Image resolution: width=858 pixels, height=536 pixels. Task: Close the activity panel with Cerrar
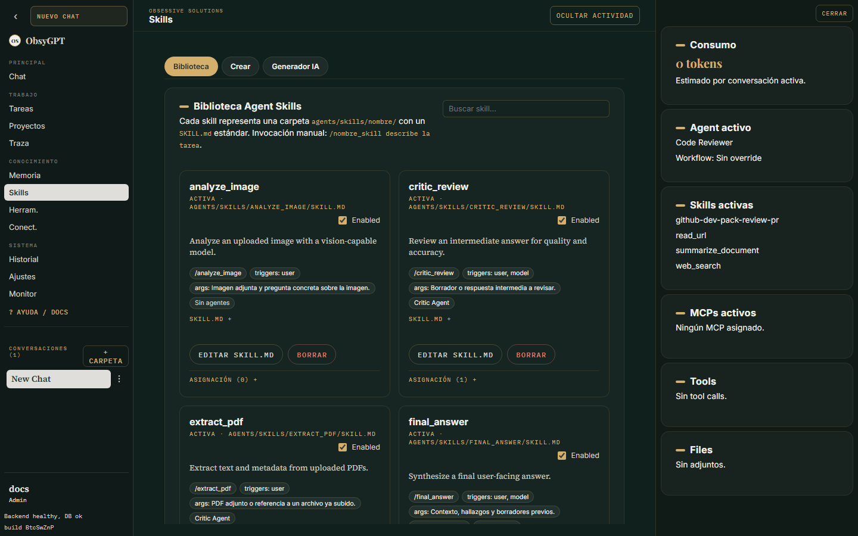tap(834, 14)
